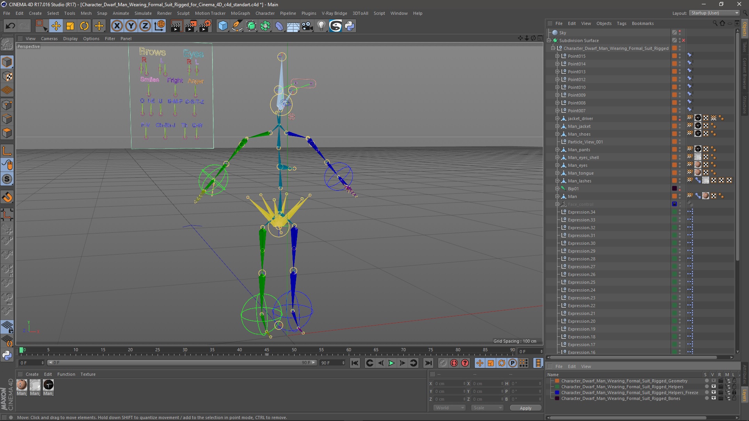Play animation forward
Image resolution: width=749 pixels, height=421 pixels.
pos(391,363)
